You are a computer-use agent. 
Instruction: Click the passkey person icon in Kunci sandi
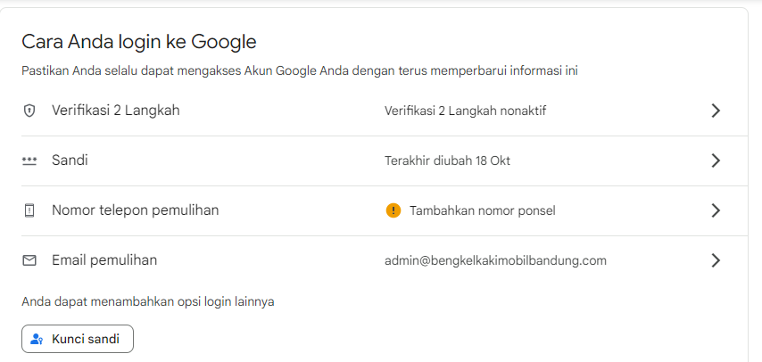pyautogui.click(x=37, y=339)
